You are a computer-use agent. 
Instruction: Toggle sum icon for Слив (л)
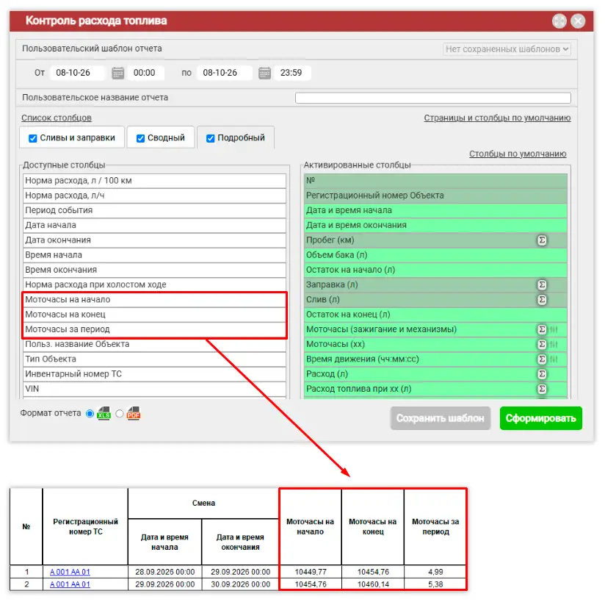click(542, 299)
